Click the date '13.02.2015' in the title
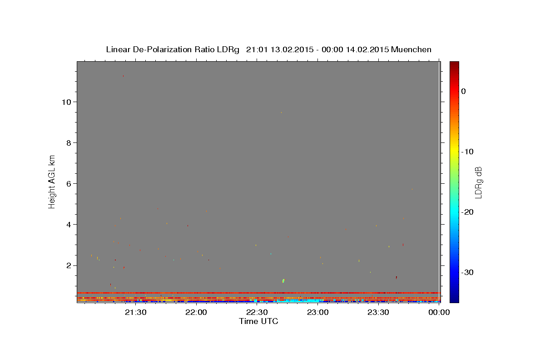This screenshot has width=545, height=363. [292, 49]
